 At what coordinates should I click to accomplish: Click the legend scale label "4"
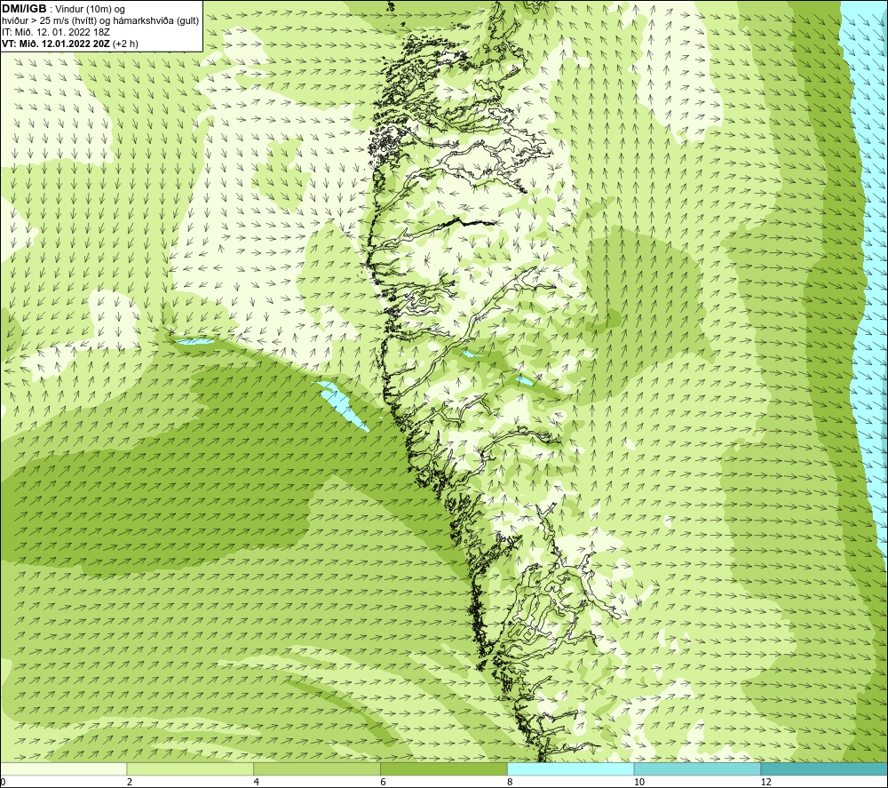click(x=257, y=782)
